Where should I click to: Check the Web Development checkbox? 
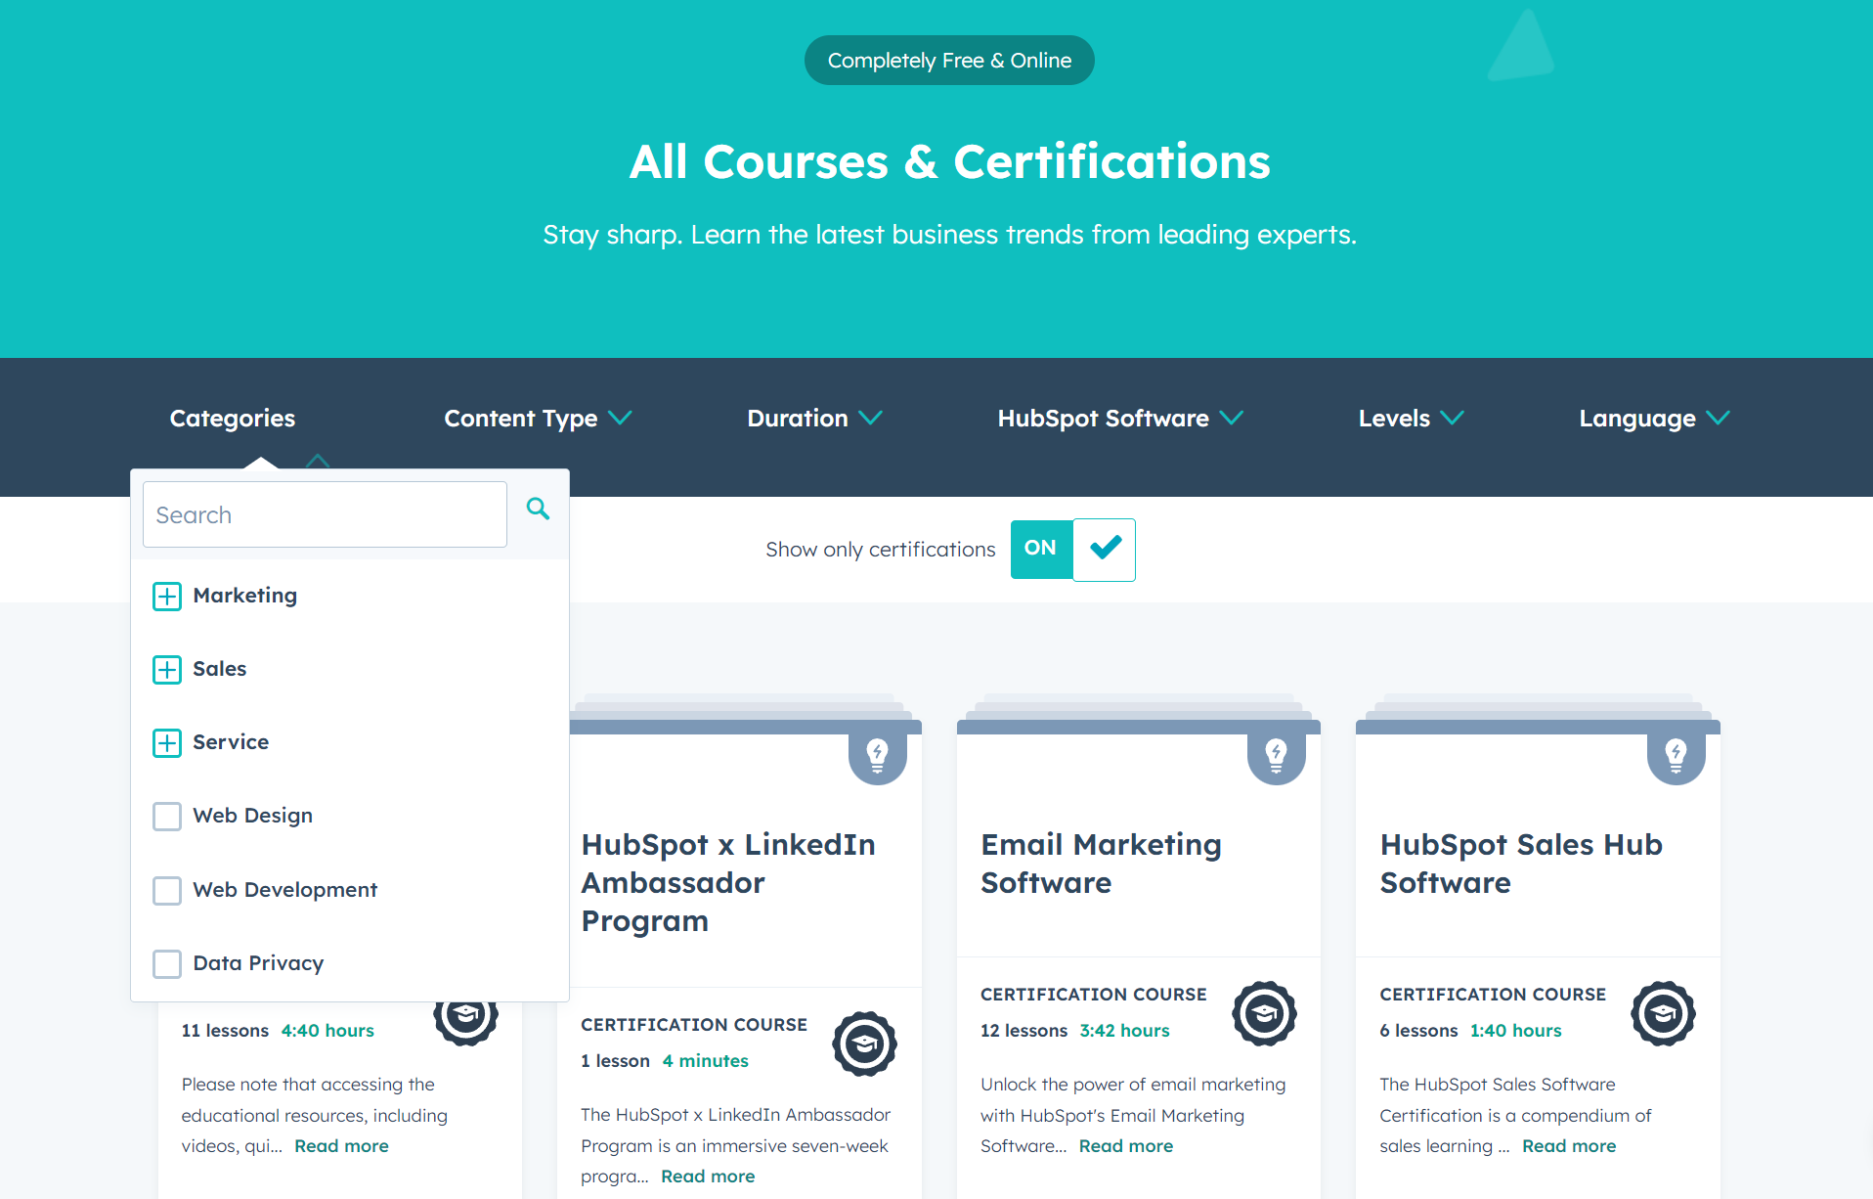pyautogui.click(x=167, y=891)
